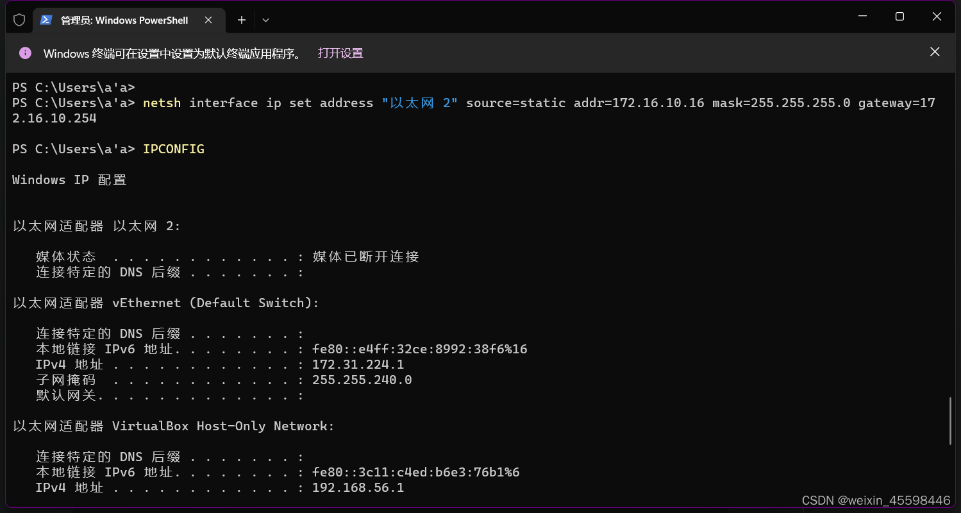The image size is (961, 513).
Task: Click the IPCONFIG command text
Action: pyautogui.click(x=174, y=149)
